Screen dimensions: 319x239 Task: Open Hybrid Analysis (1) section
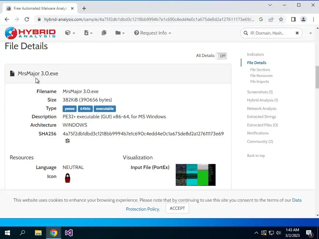[x=262, y=100]
